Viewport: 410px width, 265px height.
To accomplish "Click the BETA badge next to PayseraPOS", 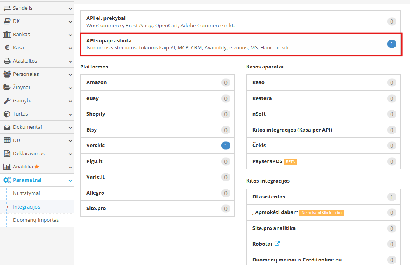I will coord(290,161).
